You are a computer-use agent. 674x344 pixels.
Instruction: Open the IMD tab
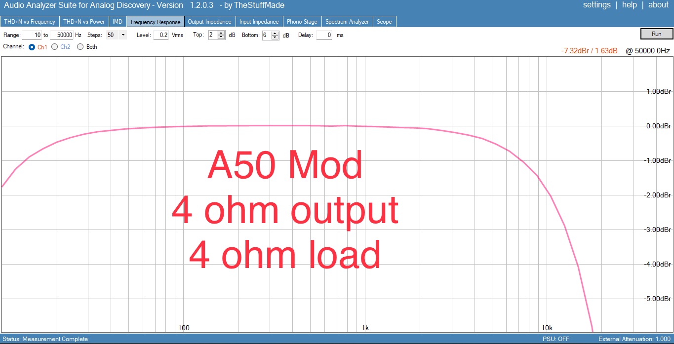click(118, 22)
